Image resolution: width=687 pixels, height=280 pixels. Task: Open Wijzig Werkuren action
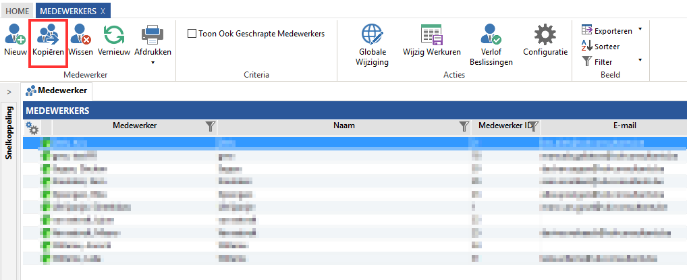click(431, 34)
